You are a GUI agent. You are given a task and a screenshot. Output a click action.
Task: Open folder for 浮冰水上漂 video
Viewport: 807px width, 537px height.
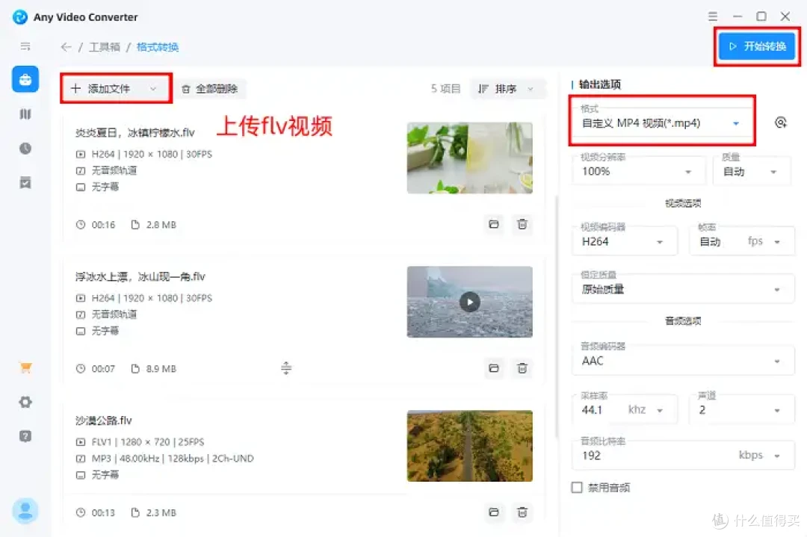point(494,368)
